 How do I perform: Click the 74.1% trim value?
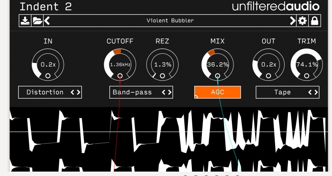click(307, 65)
